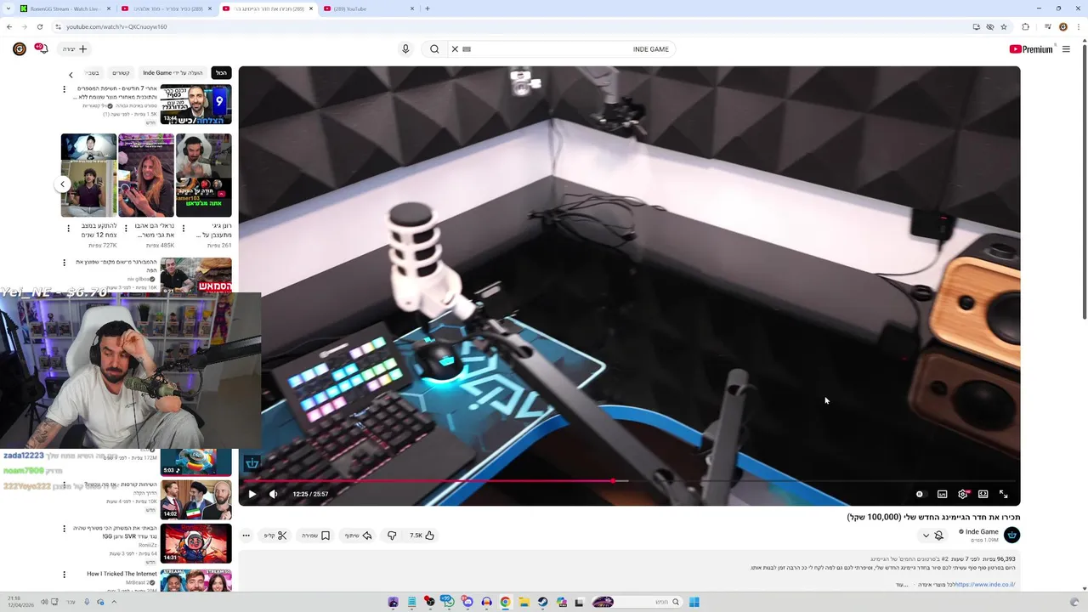Run the search with magnifier icon
This screenshot has width=1088, height=612.
click(x=434, y=49)
